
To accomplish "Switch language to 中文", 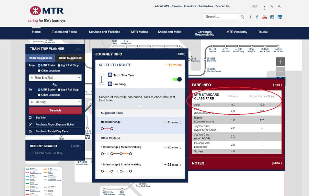I will [x=255, y=7].
